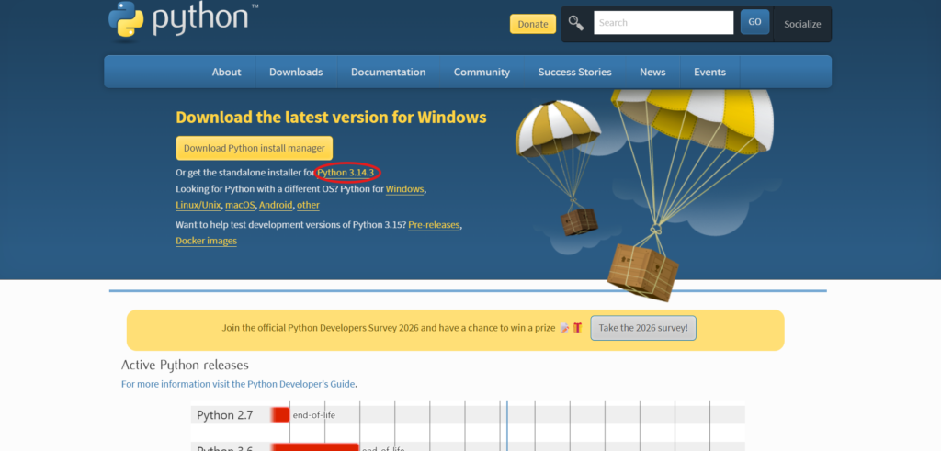
Task: Open the About menu
Action: [226, 72]
